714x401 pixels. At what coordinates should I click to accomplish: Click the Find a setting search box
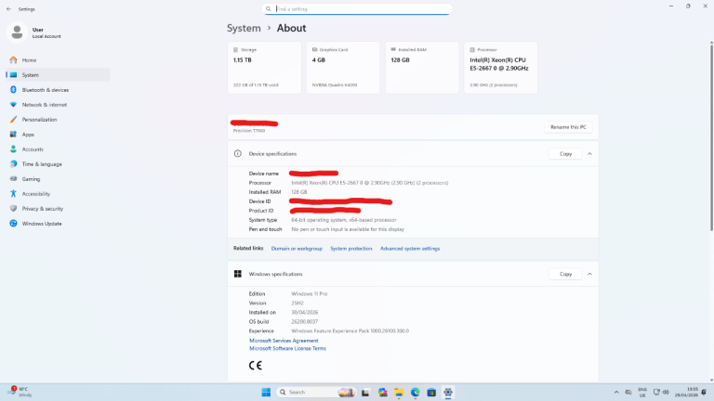coord(358,8)
